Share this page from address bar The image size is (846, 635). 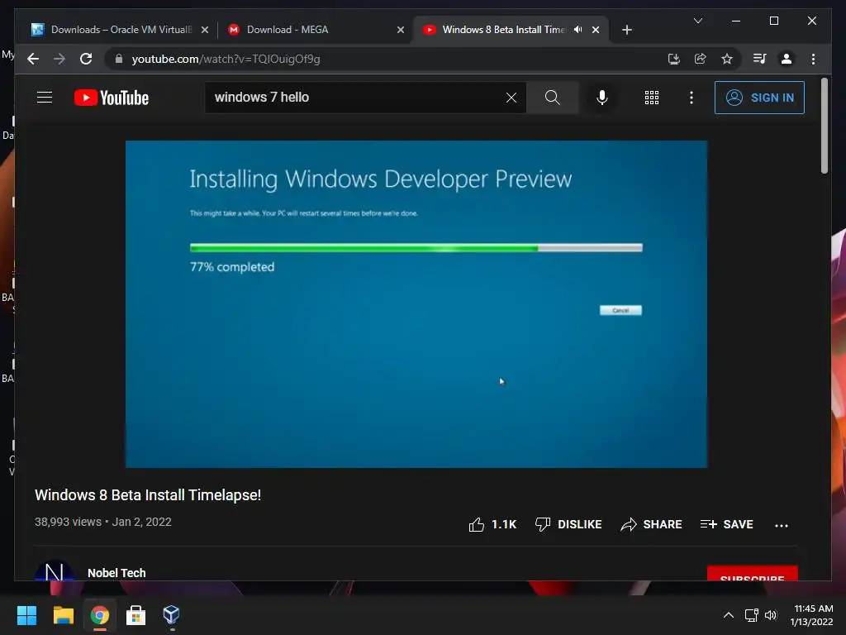[x=701, y=59]
